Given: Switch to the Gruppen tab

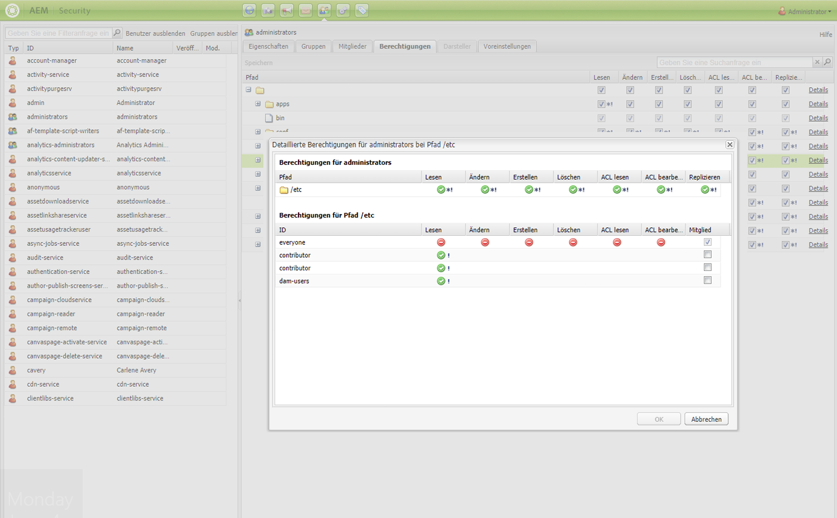Looking at the screenshot, I should tap(313, 47).
